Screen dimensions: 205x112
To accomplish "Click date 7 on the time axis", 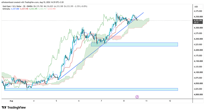I will [101, 101].
